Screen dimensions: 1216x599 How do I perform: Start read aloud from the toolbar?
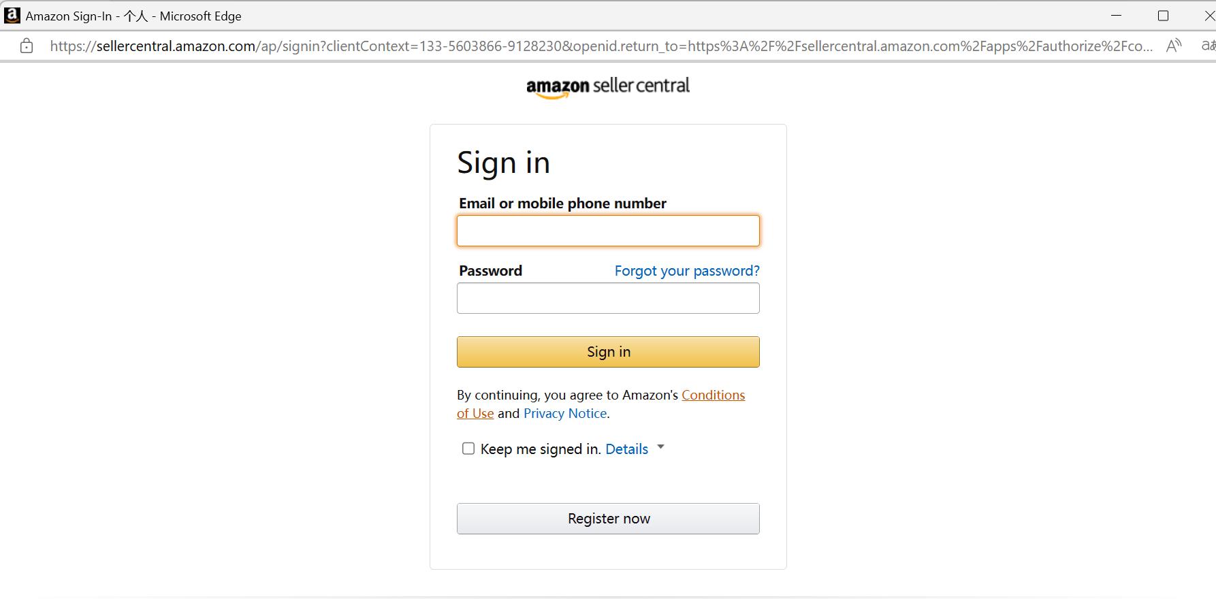(x=1174, y=45)
